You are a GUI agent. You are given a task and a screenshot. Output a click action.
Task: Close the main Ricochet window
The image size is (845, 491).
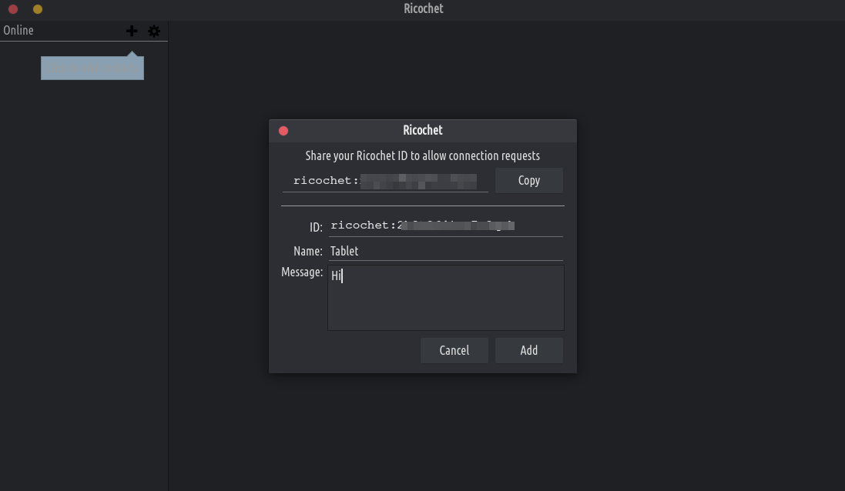tap(13, 9)
